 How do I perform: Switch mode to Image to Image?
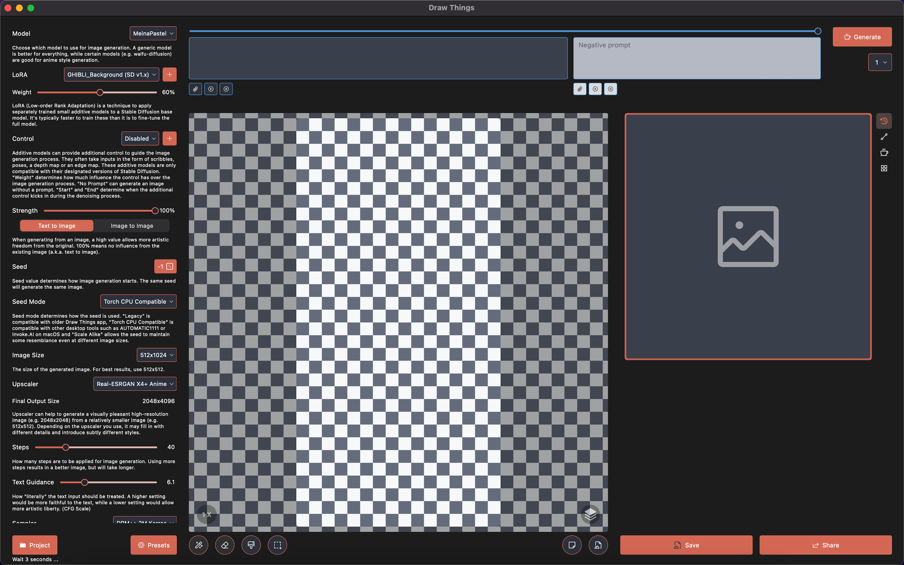point(132,226)
